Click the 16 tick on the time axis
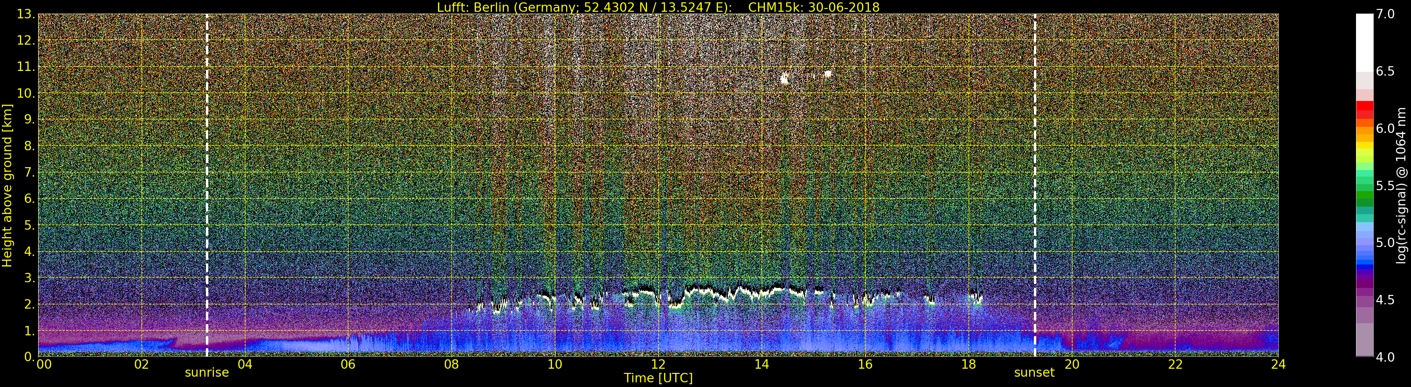The image size is (1411, 387). click(x=865, y=364)
